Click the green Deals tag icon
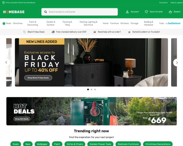This screenshot has height=146, width=183. click(4, 23)
